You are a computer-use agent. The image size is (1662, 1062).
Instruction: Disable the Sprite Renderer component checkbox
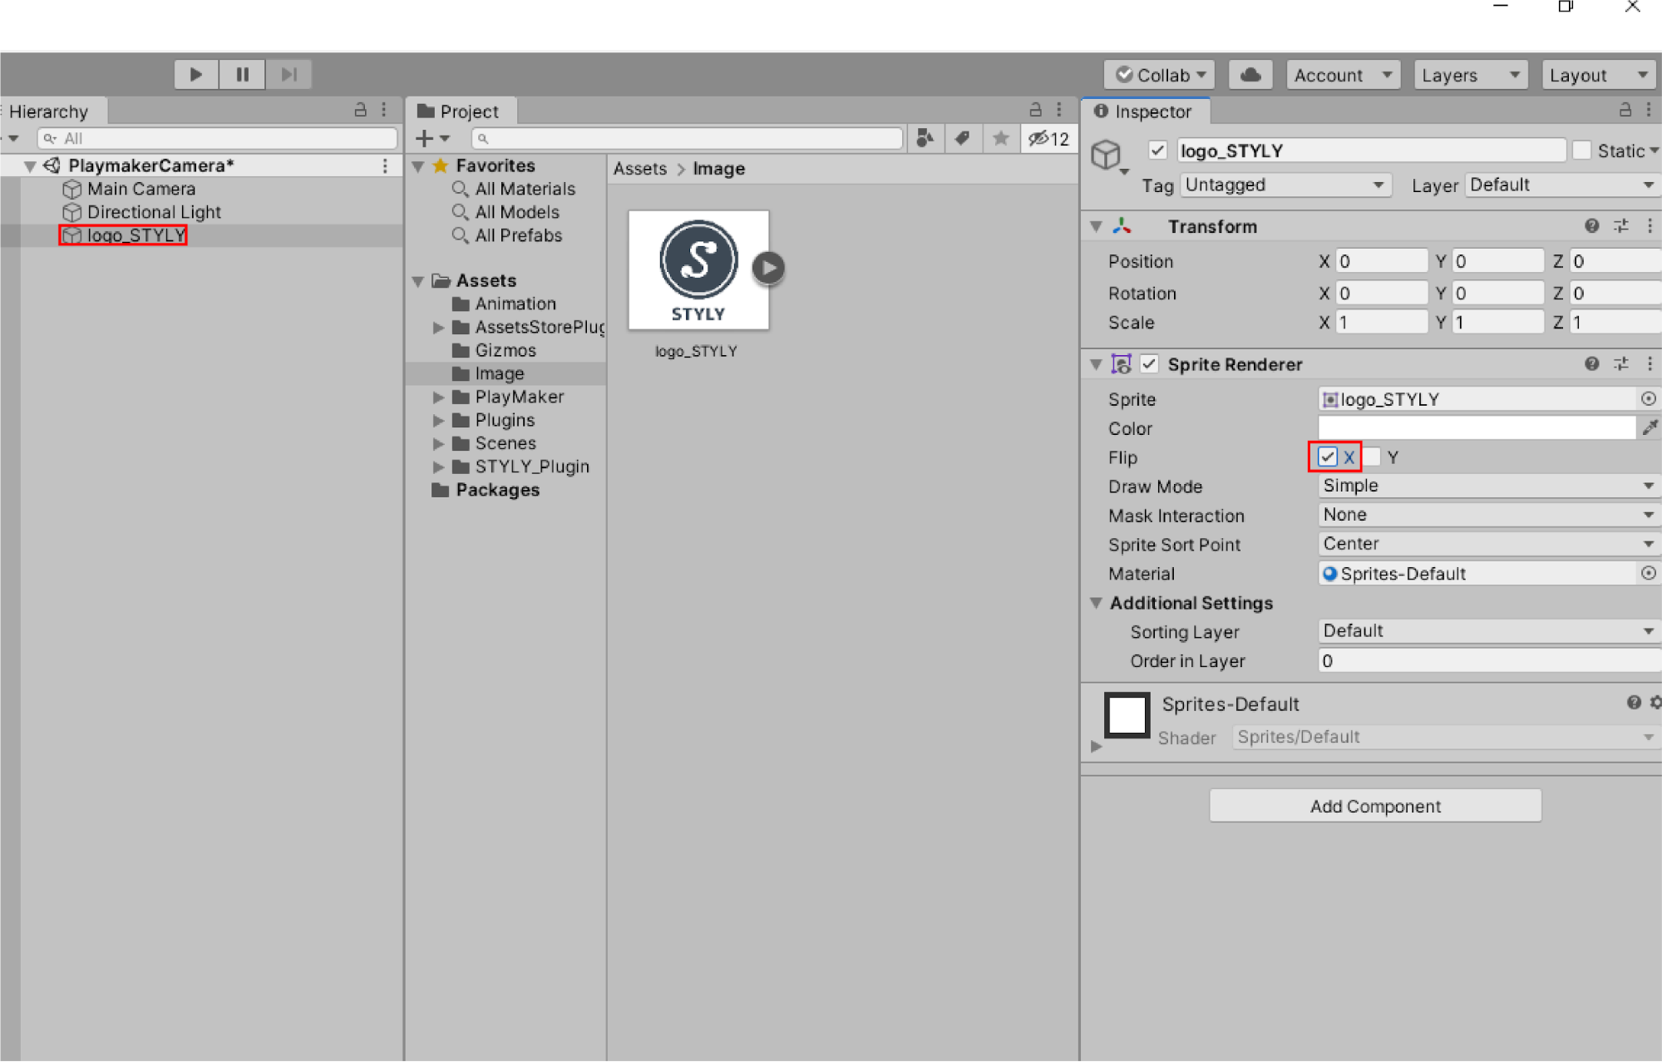pos(1150,364)
